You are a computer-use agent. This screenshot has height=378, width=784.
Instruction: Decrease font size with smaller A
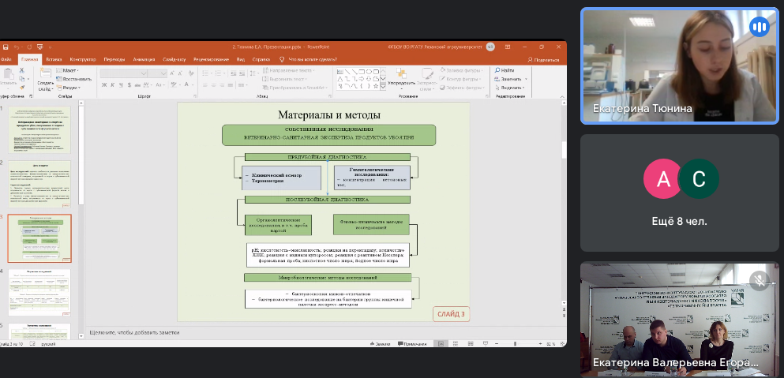pyautogui.click(x=181, y=73)
